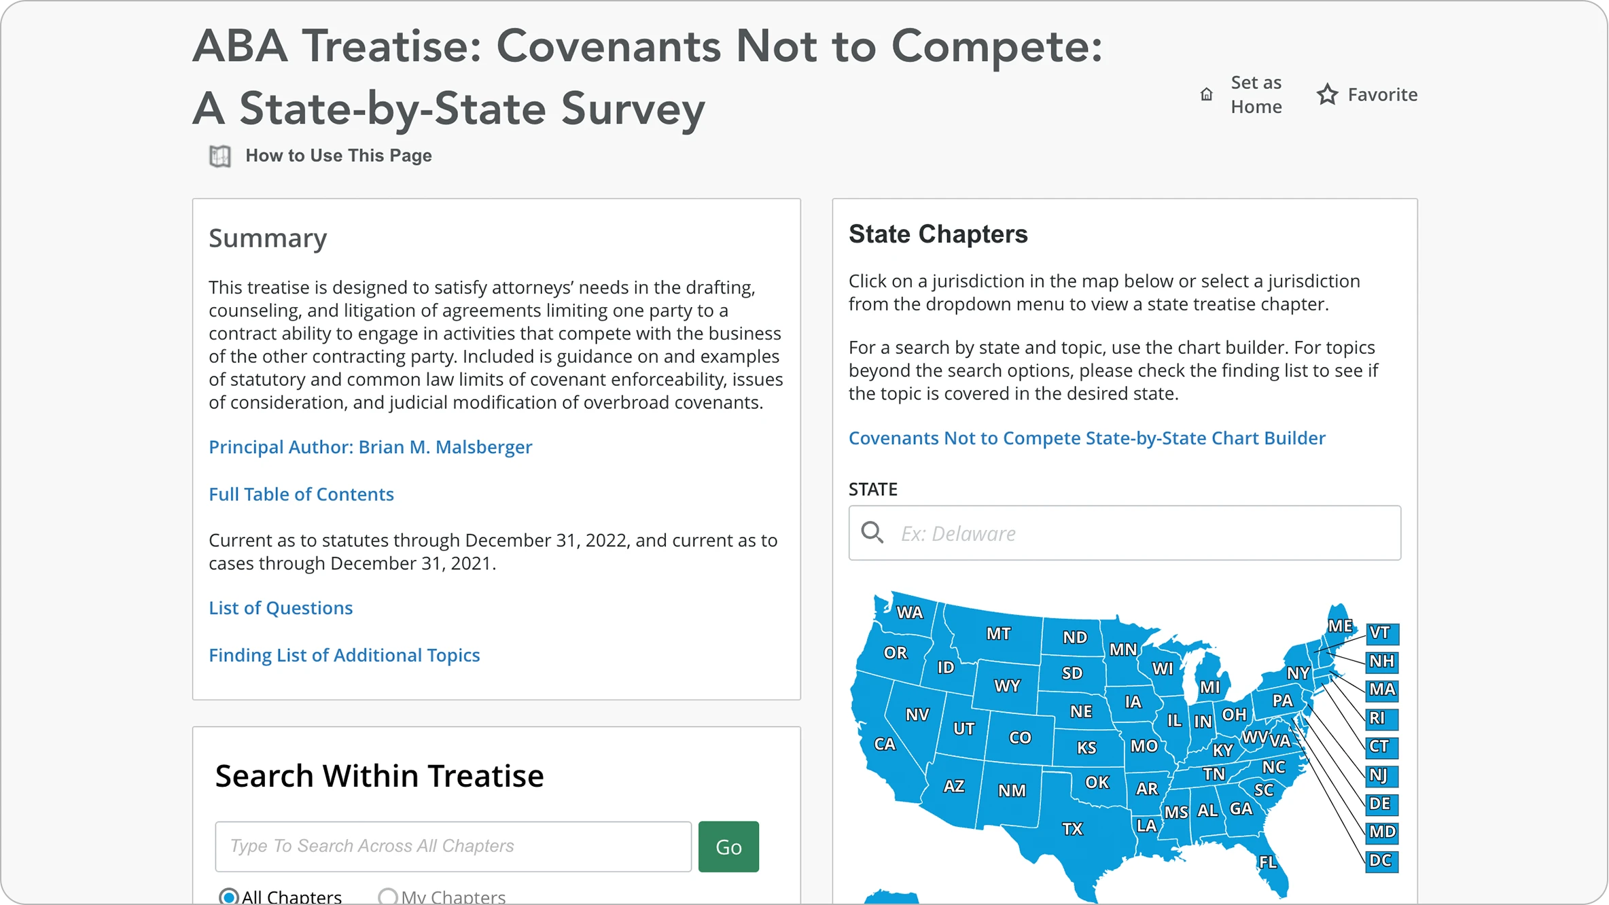Select California on the state map
Viewport: 1609px width, 905px height.
[884, 744]
